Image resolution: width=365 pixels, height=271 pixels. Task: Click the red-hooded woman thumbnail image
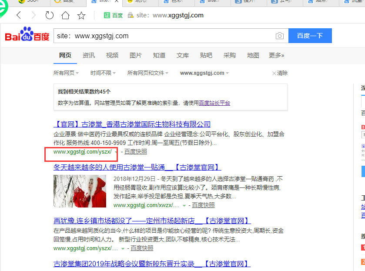pyautogui.click(x=80, y=191)
